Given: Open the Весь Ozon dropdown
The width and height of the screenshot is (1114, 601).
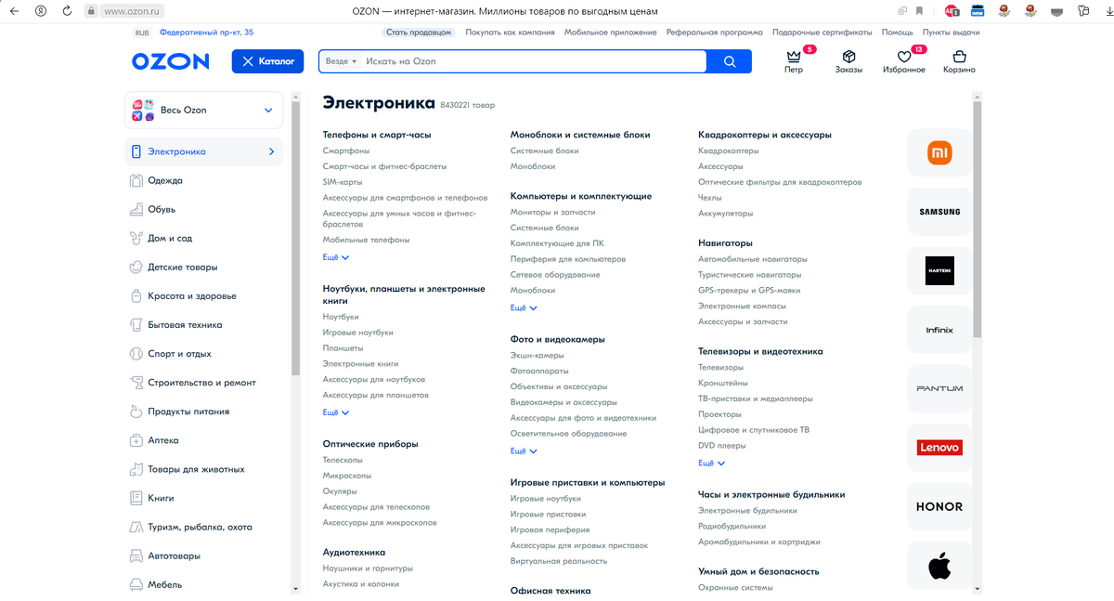Looking at the screenshot, I should 203,110.
